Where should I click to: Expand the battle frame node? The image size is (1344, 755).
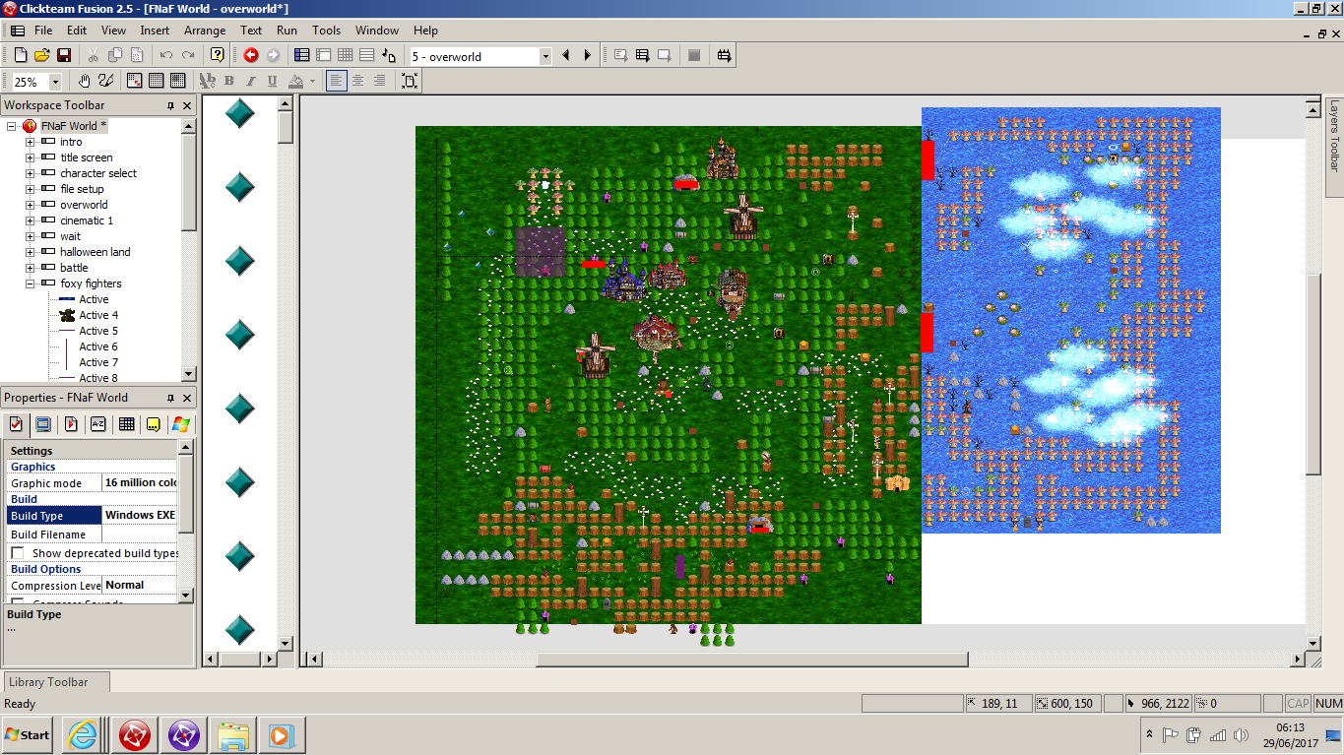tap(30, 268)
